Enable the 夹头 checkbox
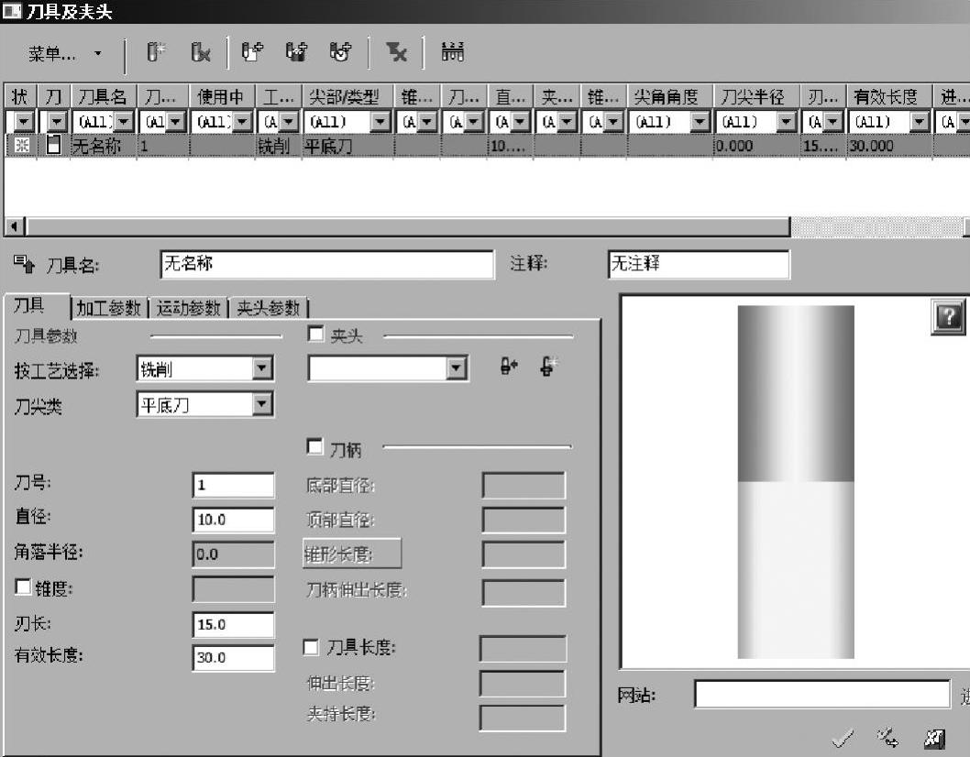This screenshot has width=970, height=757. 315,335
